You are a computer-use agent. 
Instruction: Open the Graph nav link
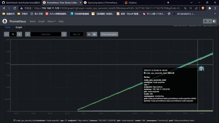pos(41,21)
